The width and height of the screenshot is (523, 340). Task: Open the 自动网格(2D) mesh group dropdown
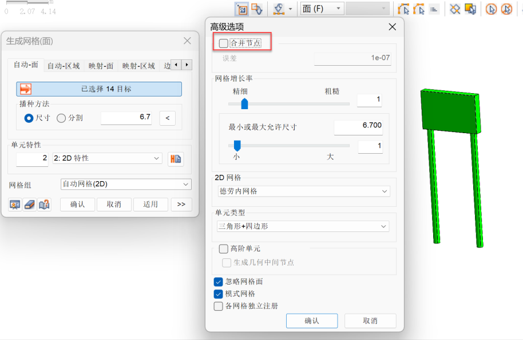tap(126, 184)
